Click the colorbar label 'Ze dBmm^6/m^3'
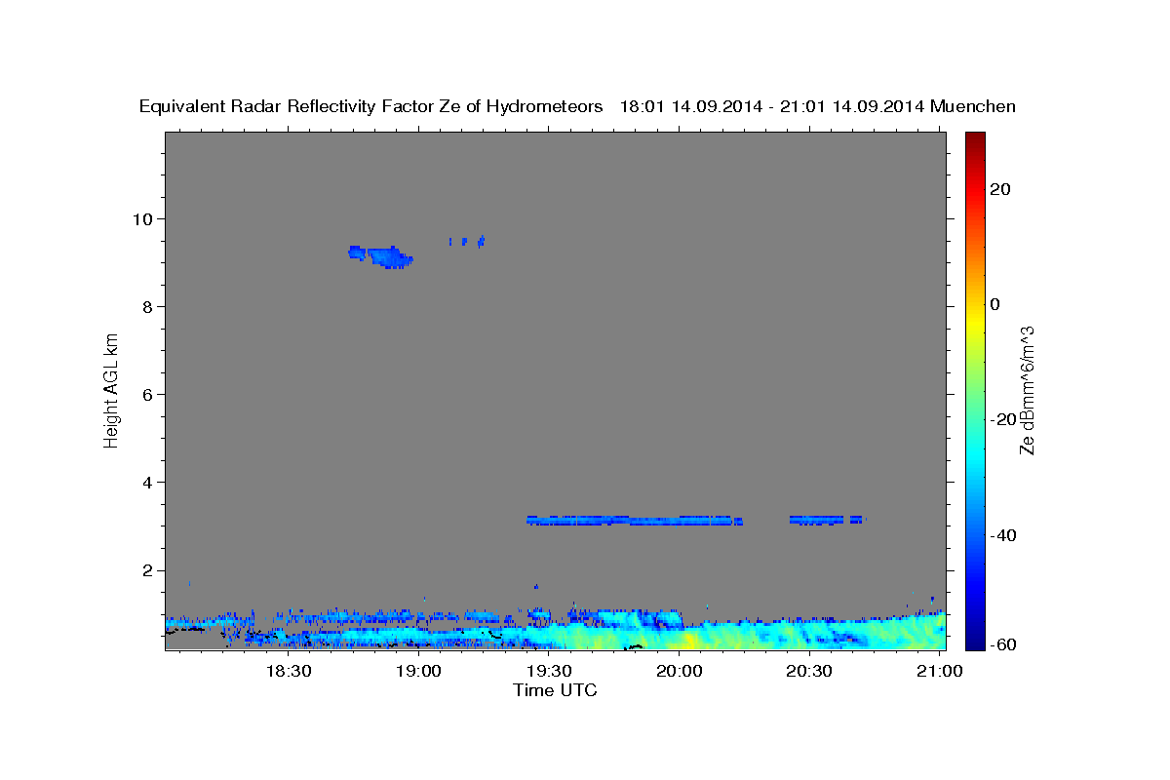 pyautogui.click(x=1027, y=390)
